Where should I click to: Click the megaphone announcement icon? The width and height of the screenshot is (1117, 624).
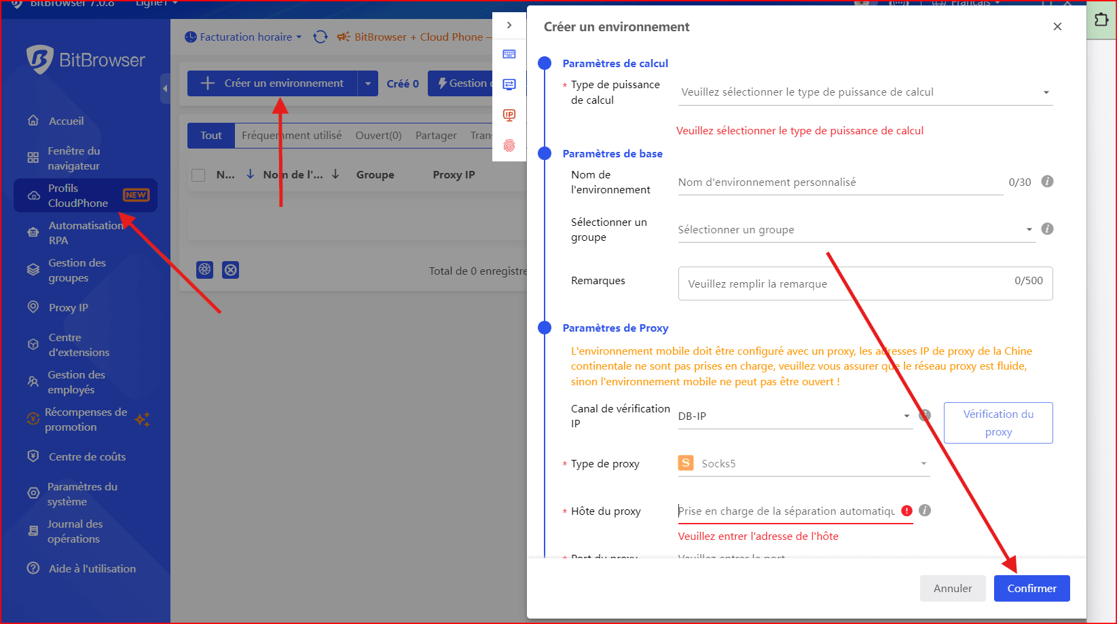click(344, 37)
